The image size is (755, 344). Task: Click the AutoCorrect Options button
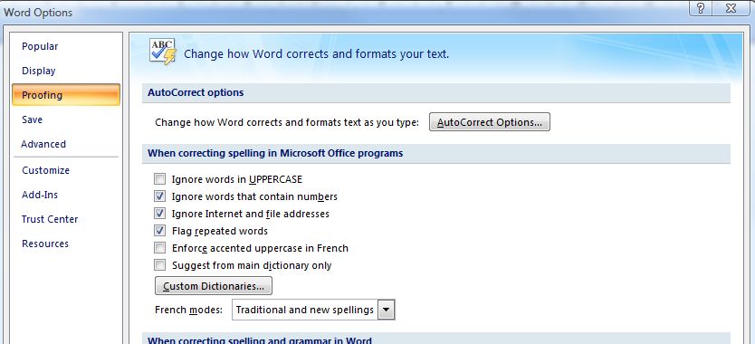click(x=489, y=122)
